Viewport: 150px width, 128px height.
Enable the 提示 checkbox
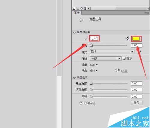[x=124, y=58]
